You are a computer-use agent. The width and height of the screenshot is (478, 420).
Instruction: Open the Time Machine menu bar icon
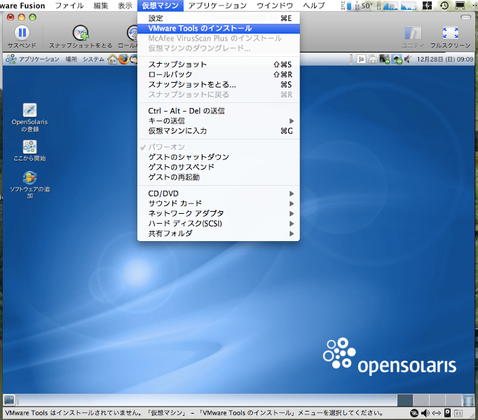pyautogui.click(x=444, y=5)
